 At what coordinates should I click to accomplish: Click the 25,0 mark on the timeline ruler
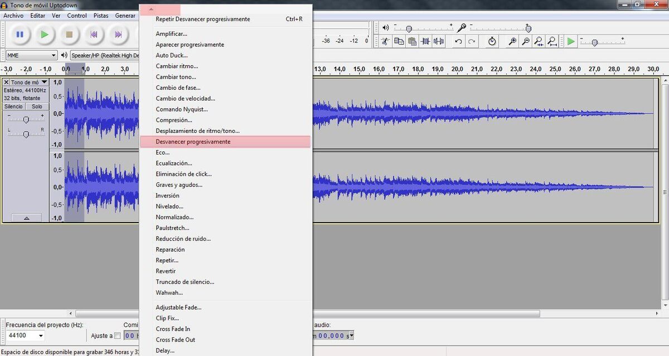555,69
